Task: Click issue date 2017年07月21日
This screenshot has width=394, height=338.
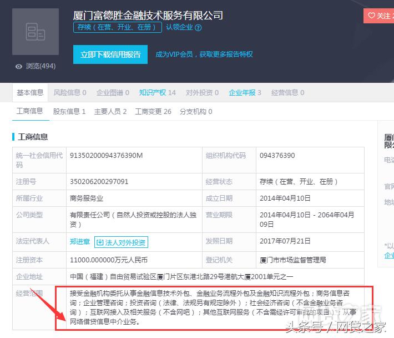Action: coord(285,241)
